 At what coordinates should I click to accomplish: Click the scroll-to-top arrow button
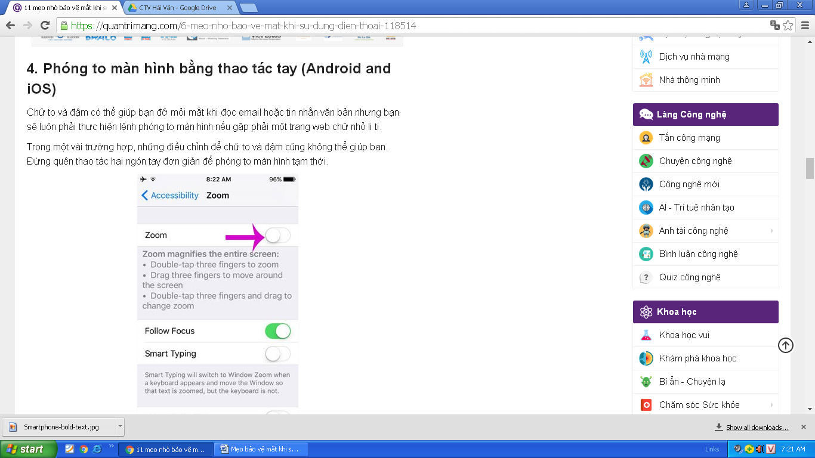[786, 345]
